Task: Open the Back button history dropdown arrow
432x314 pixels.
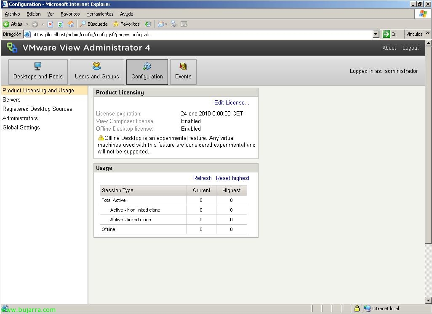Action: [27, 24]
